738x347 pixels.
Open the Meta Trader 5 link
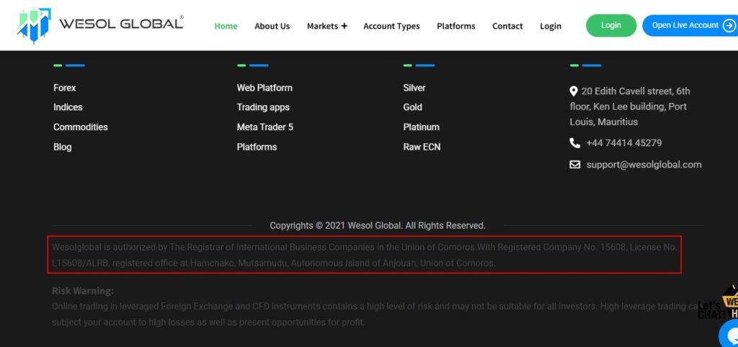pyautogui.click(x=265, y=127)
